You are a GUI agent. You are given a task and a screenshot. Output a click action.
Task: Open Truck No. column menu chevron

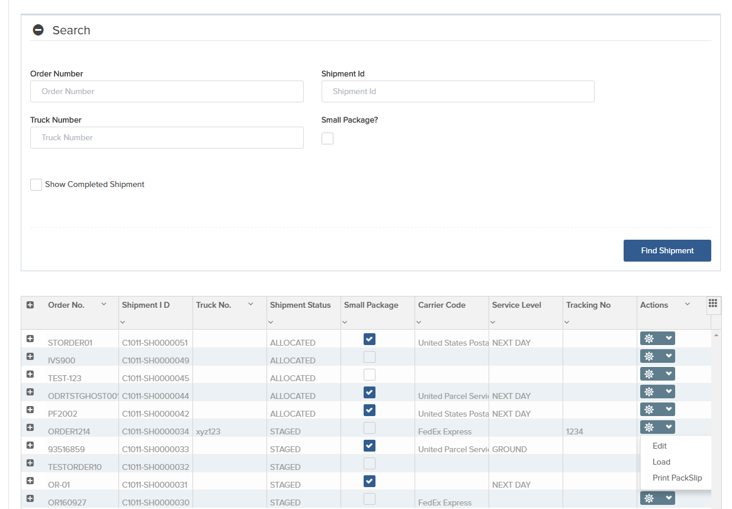pyautogui.click(x=251, y=304)
